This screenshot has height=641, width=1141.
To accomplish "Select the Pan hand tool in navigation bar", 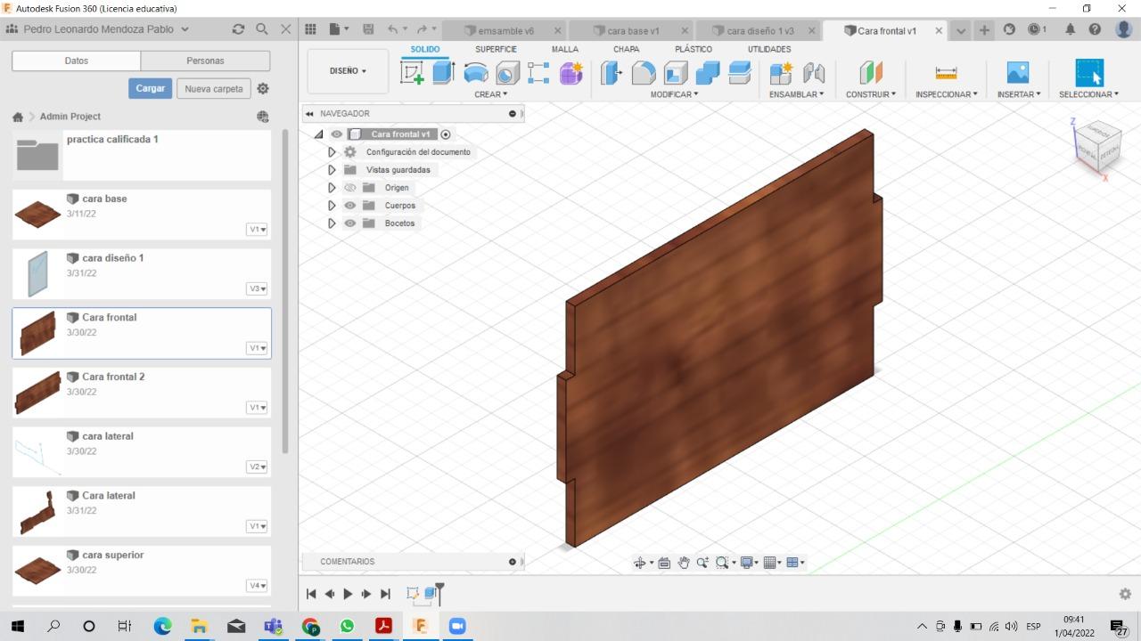I will pos(684,563).
